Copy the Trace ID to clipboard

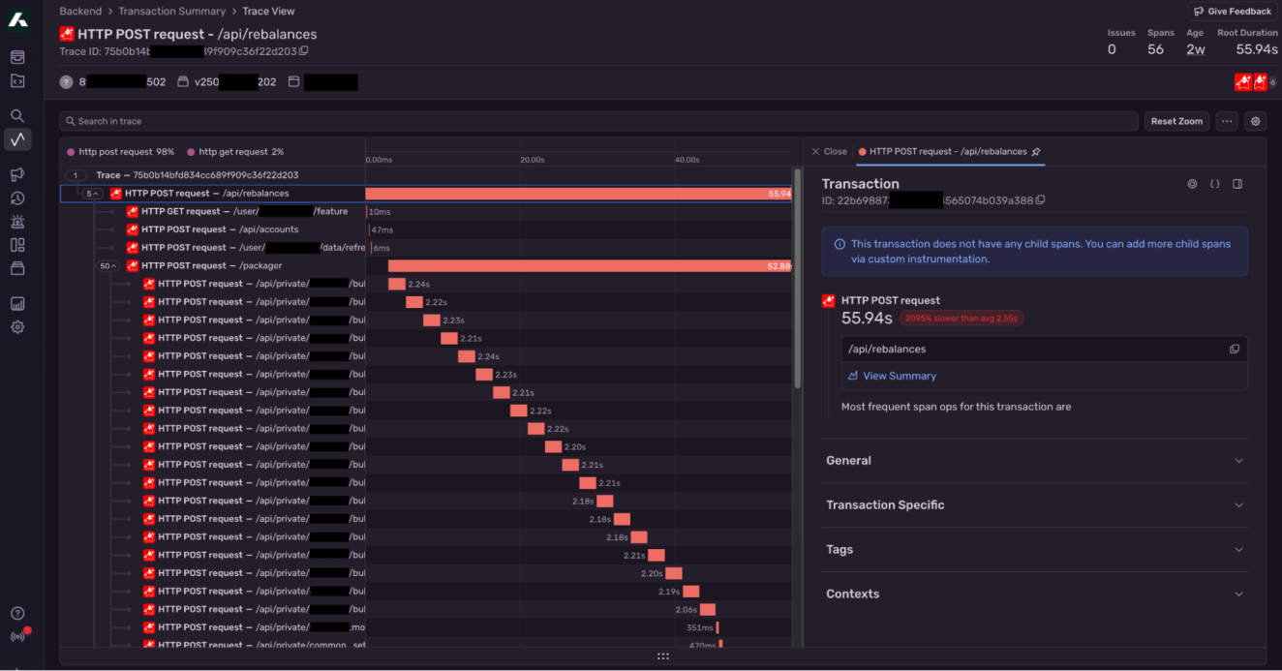[304, 51]
